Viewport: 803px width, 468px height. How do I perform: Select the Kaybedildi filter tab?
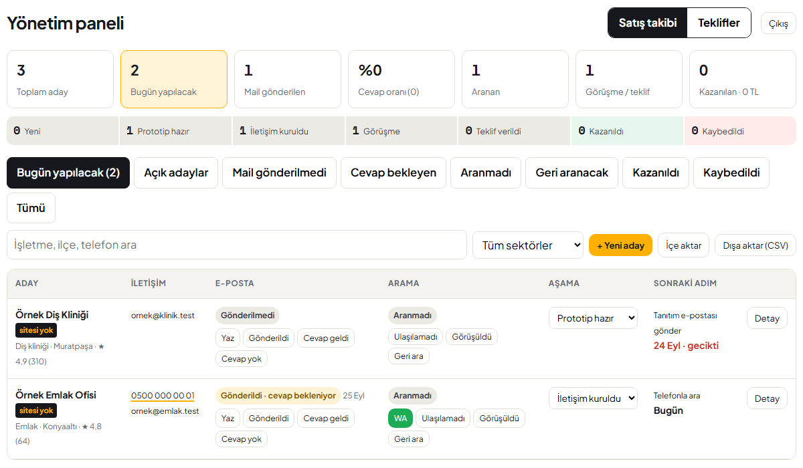coord(731,173)
